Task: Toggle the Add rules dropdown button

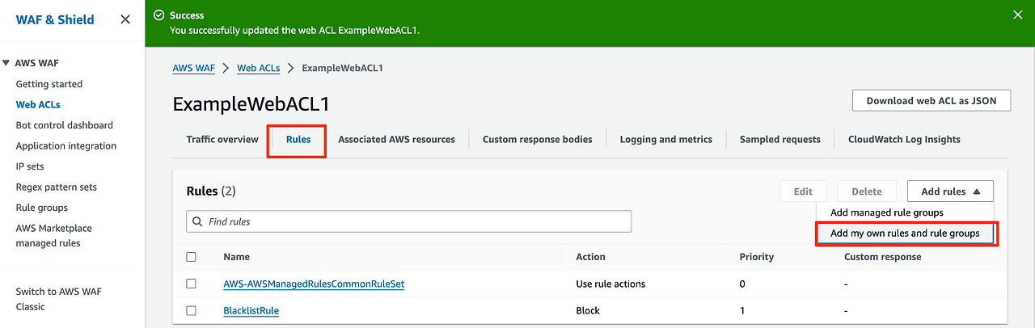Action: (x=950, y=191)
